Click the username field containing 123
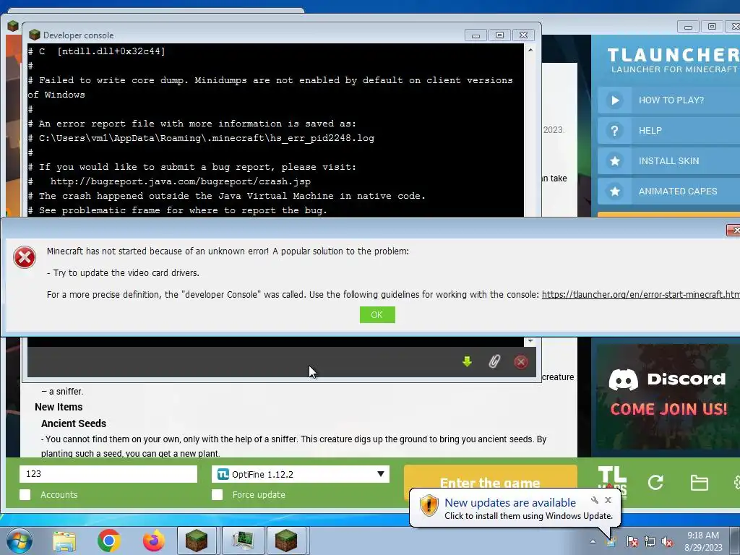 (108, 474)
